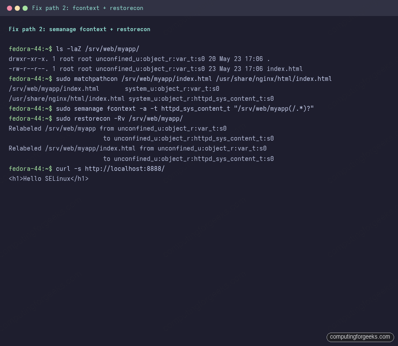The height and width of the screenshot is (346, 398).
Task: Click the red close window dot
Action: tap(10, 8)
